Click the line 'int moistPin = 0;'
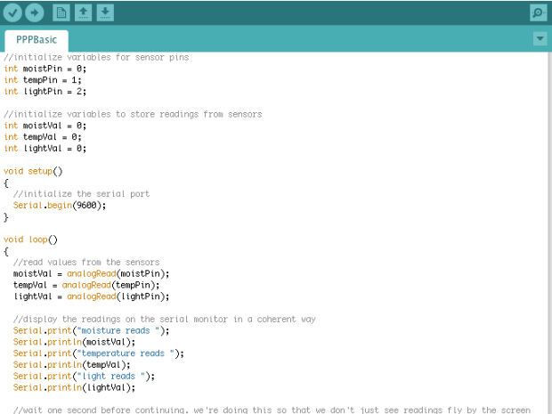 pyautogui.click(x=45, y=69)
